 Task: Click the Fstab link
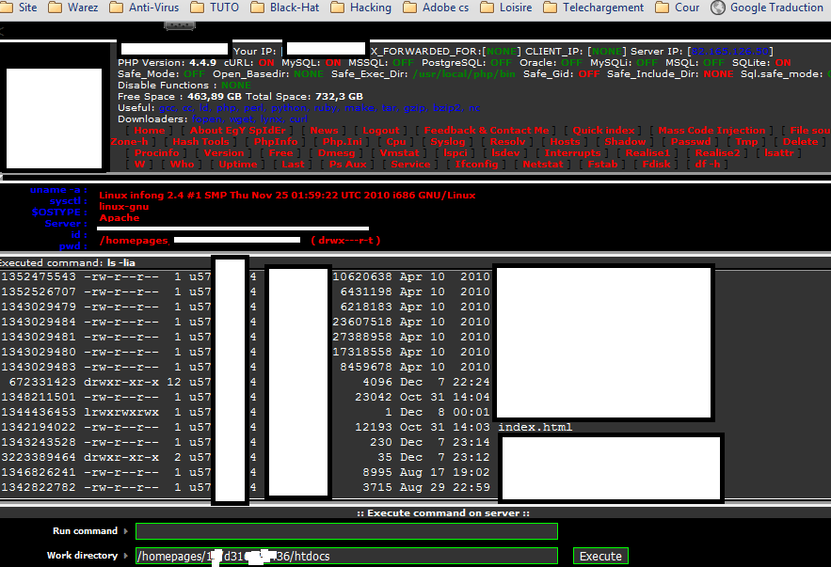click(602, 165)
